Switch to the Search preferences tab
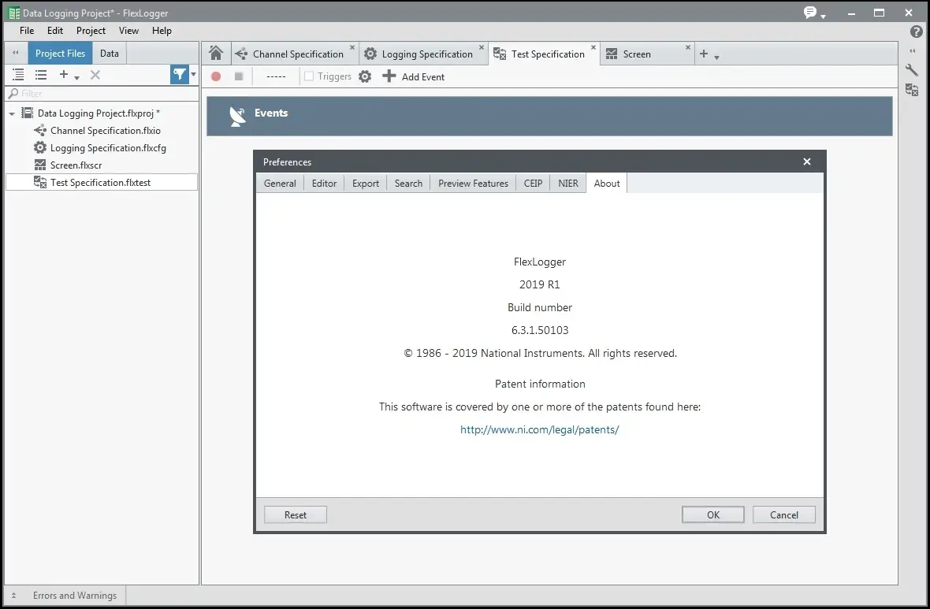Image resolution: width=930 pixels, height=609 pixels. pos(409,184)
